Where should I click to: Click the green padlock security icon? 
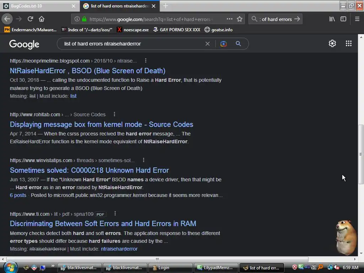click(84, 19)
